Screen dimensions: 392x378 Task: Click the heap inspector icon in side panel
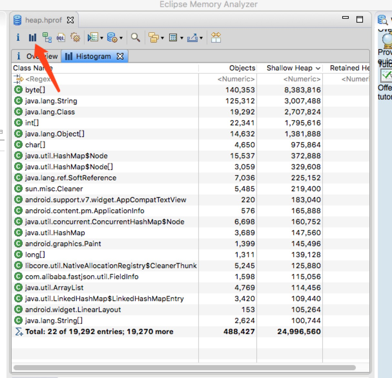383,20
